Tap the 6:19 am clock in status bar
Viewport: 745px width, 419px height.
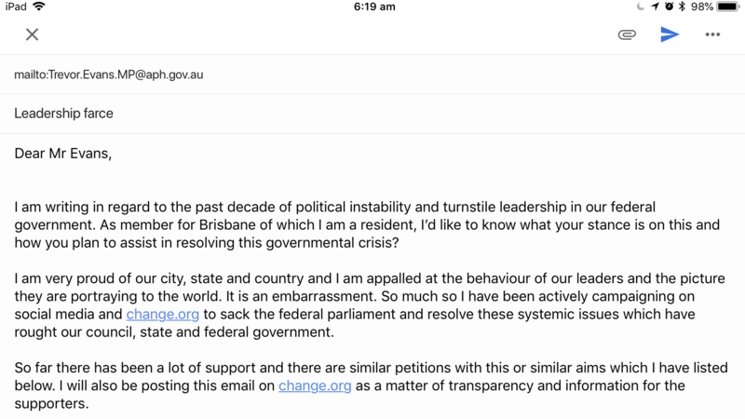click(374, 7)
